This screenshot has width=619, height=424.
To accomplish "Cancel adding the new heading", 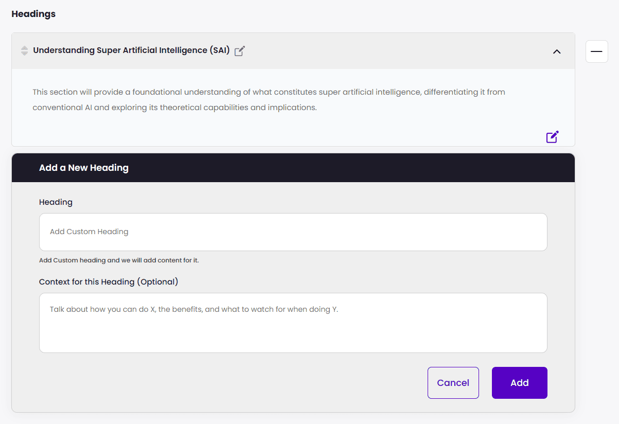I will click(453, 383).
